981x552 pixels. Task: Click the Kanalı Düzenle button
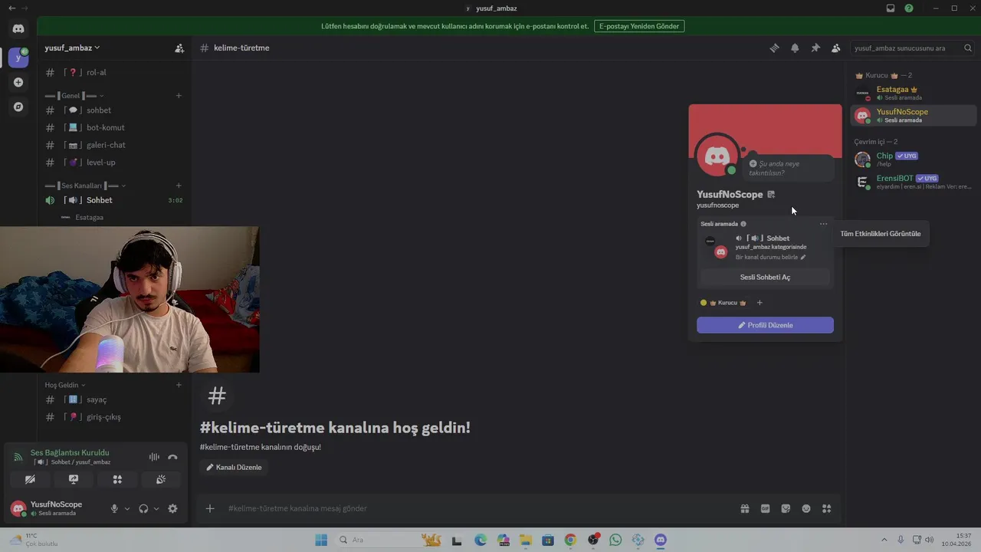[234, 467]
